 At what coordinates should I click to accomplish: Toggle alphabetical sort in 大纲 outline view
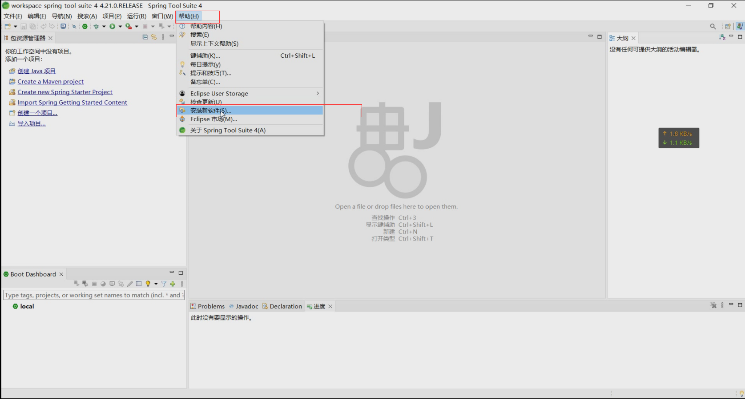point(722,37)
